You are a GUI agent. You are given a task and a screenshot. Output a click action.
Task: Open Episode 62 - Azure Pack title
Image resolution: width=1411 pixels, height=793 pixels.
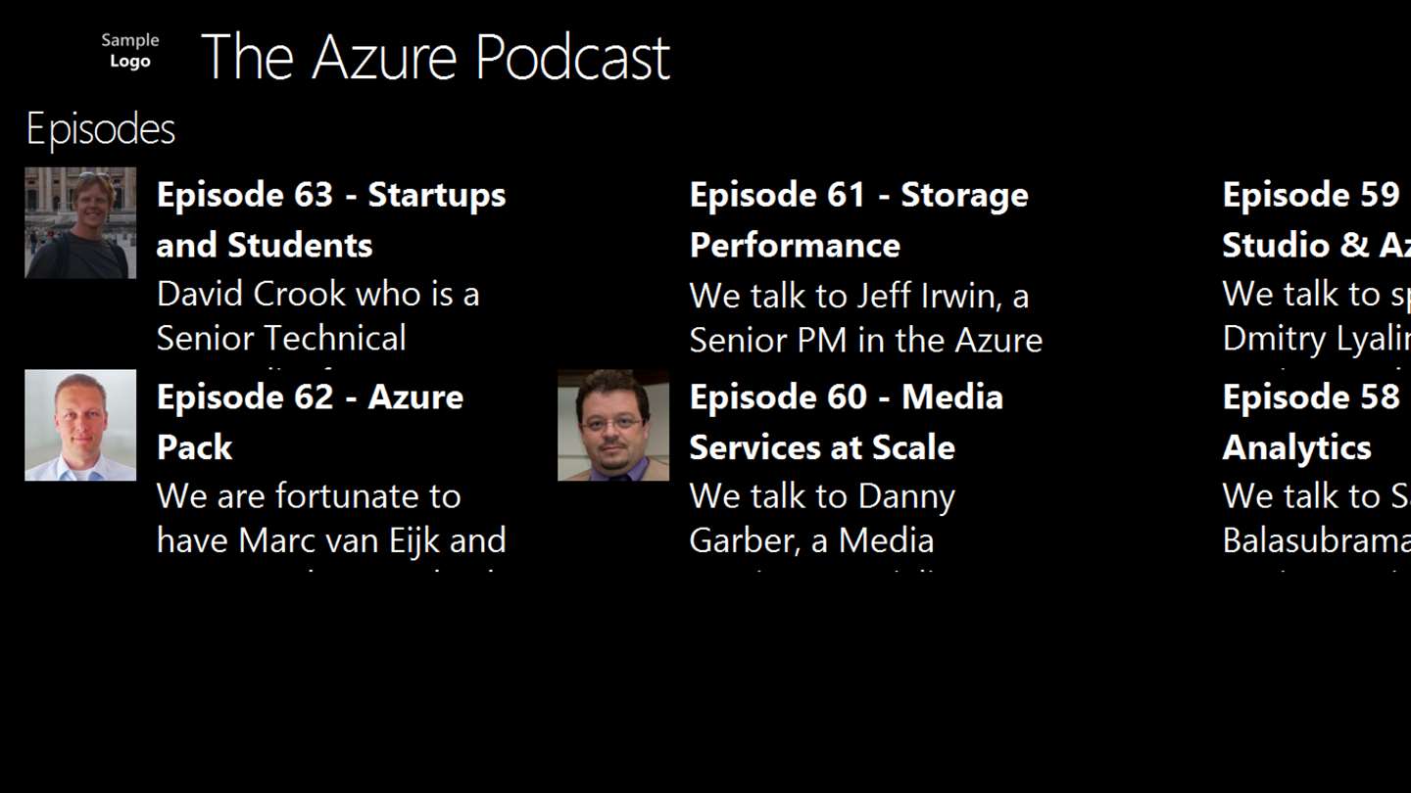[x=310, y=421]
